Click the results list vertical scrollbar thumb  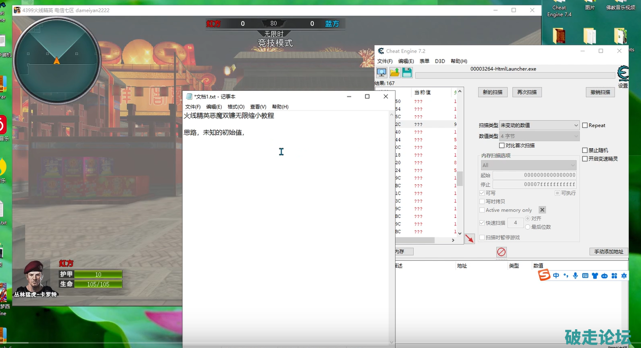(x=460, y=178)
